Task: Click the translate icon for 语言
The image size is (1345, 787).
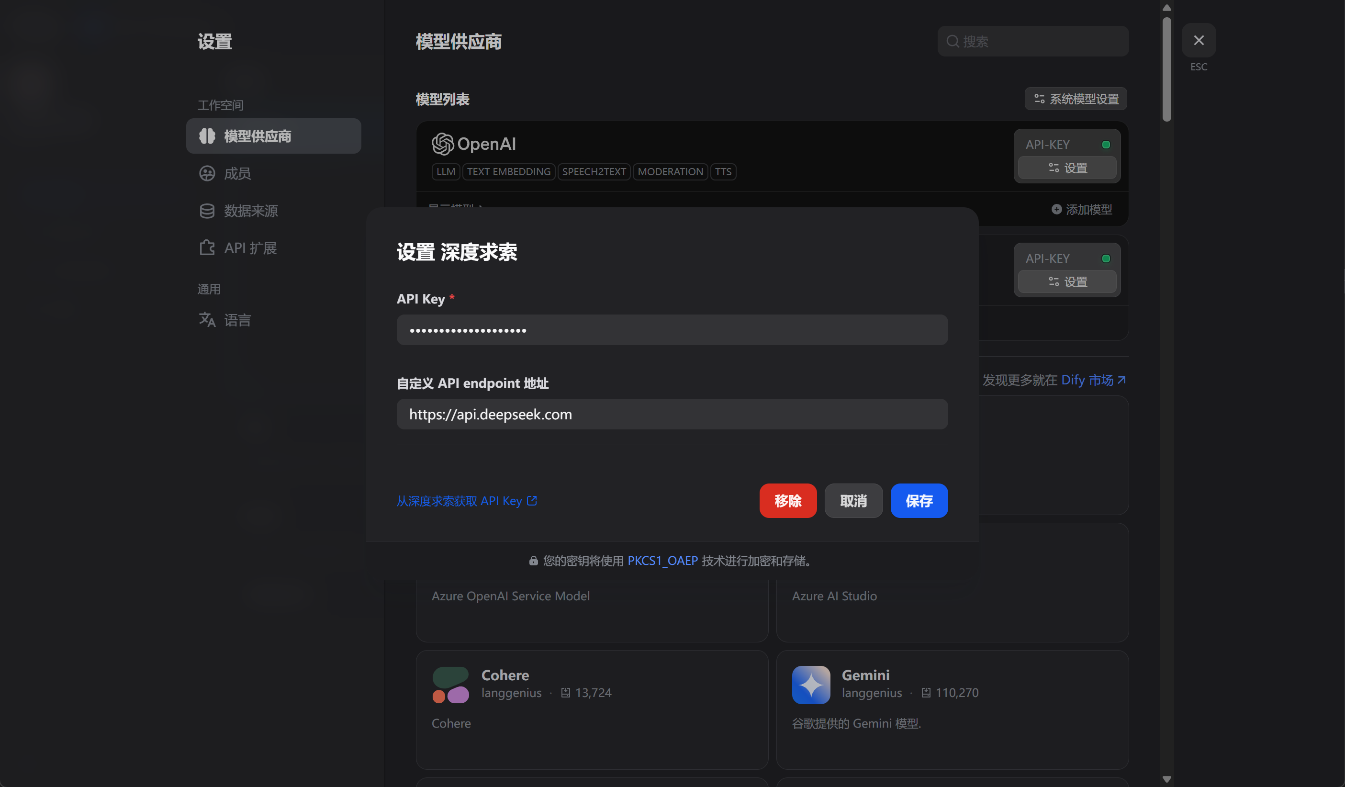Action: pos(207,320)
